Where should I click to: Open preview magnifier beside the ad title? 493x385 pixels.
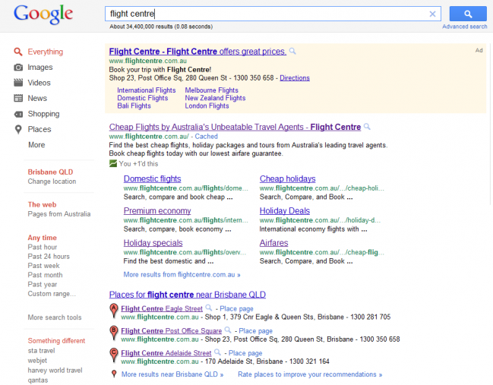(x=292, y=51)
